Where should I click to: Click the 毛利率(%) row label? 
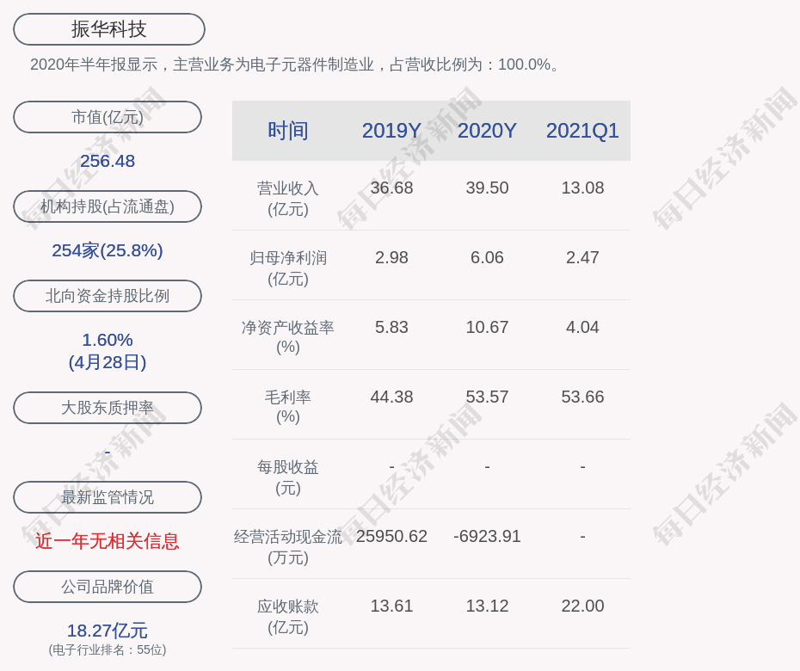pyautogui.click(x=288, y=407)
